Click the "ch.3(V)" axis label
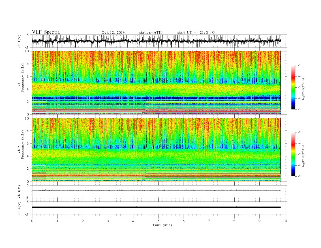The width and height of the screenshot is (321, 248). (19, 192)
